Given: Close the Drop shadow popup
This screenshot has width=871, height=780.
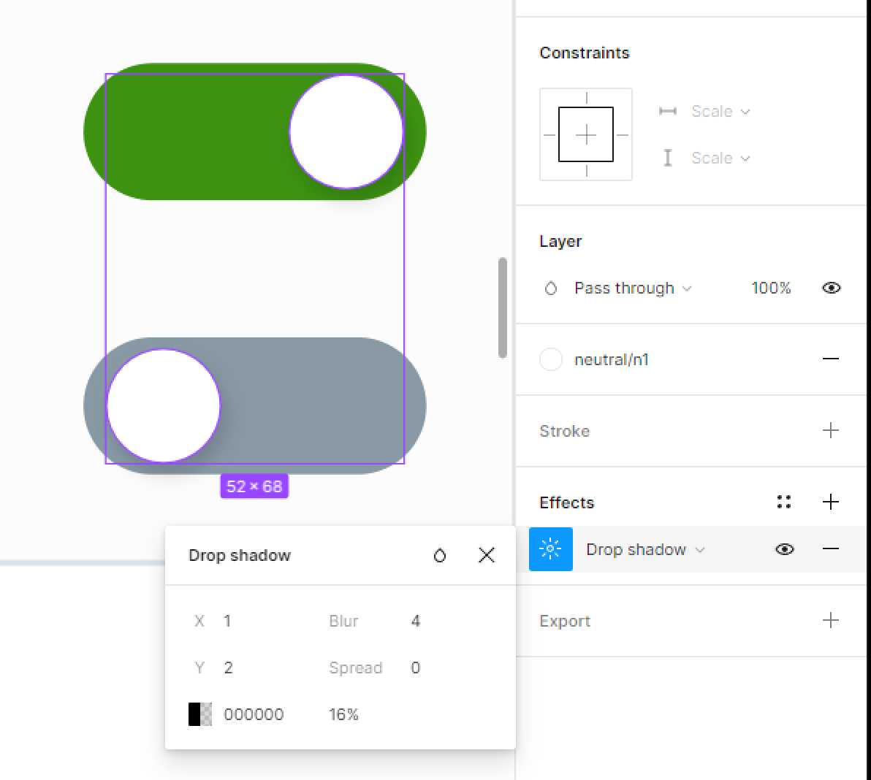Looking at the screenshot, I should 486,554.
